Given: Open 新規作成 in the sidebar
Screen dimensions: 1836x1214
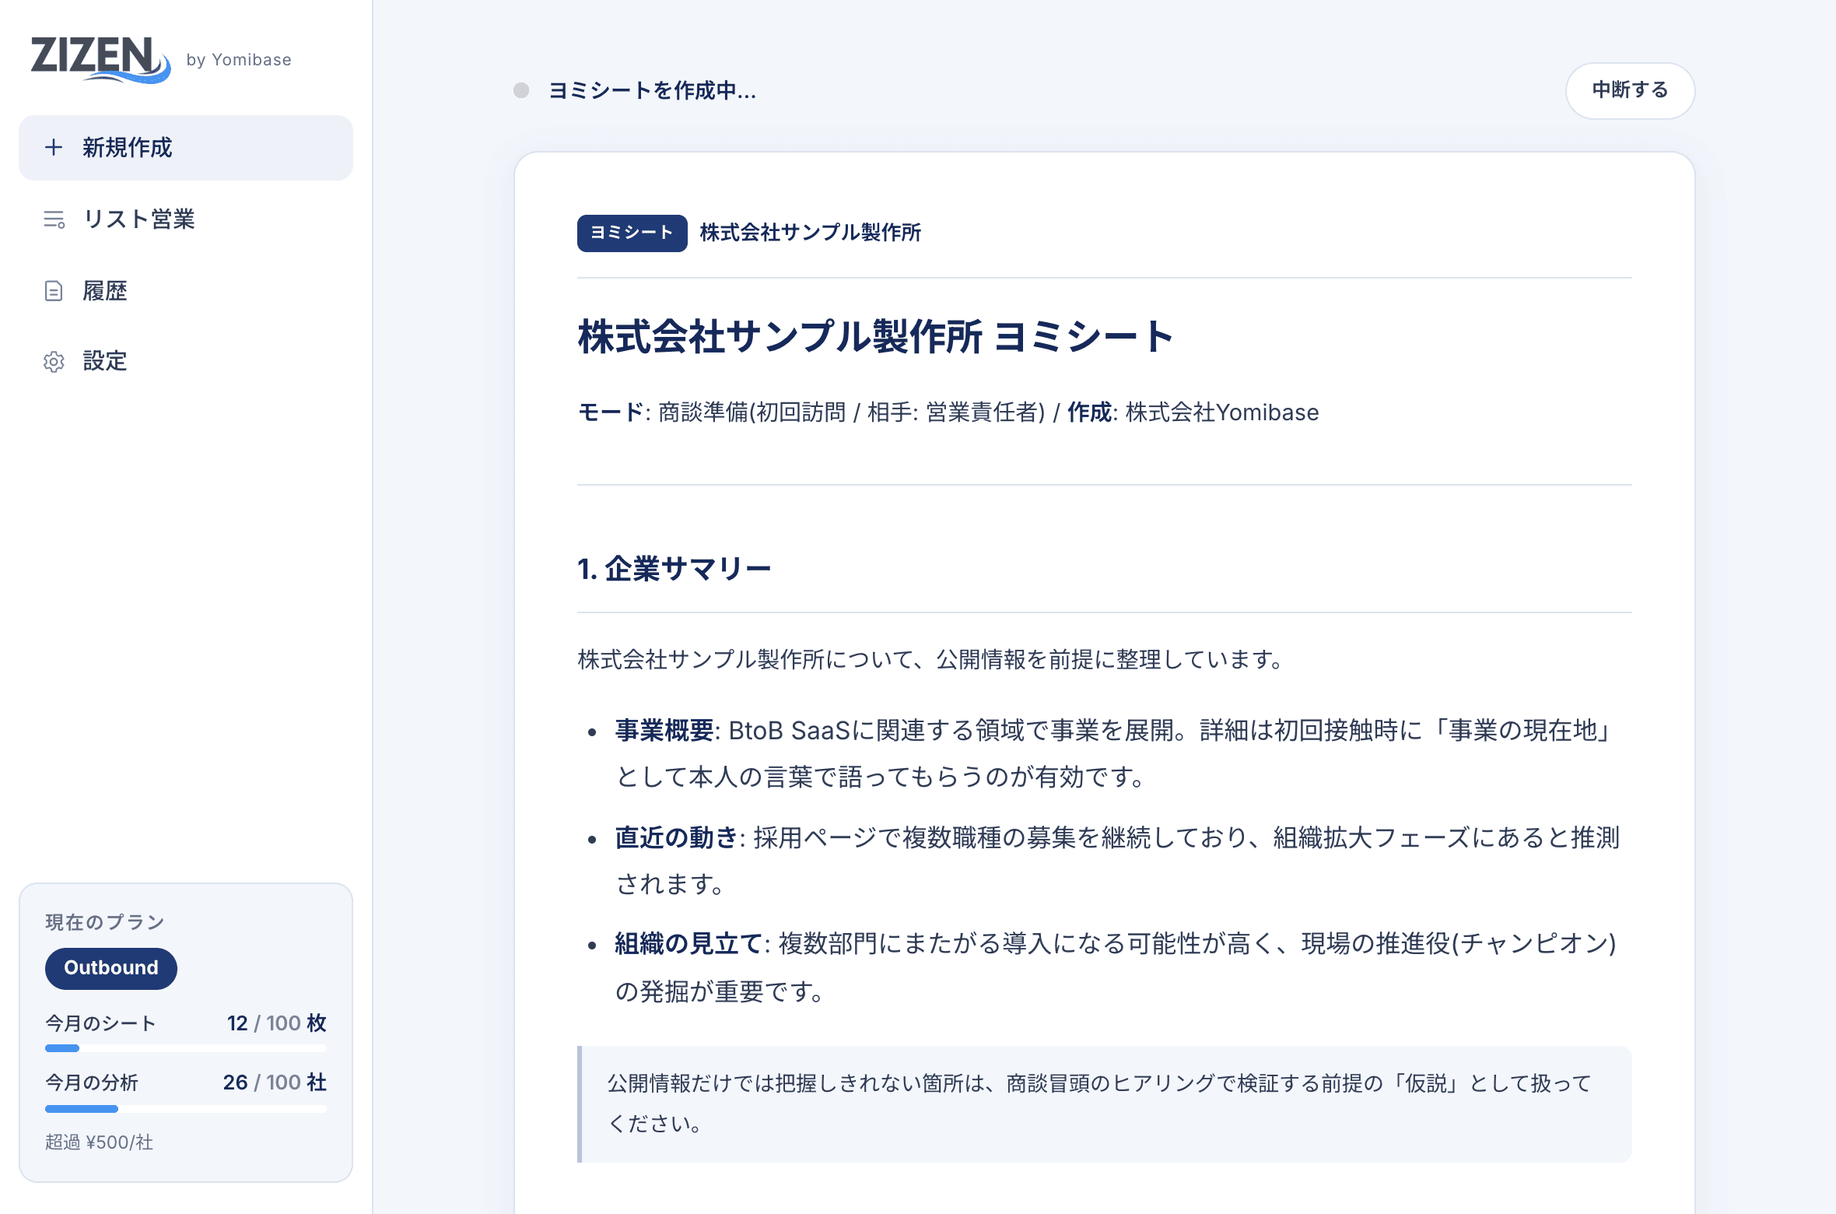Looking at the screenshot, I should point(186,148).
